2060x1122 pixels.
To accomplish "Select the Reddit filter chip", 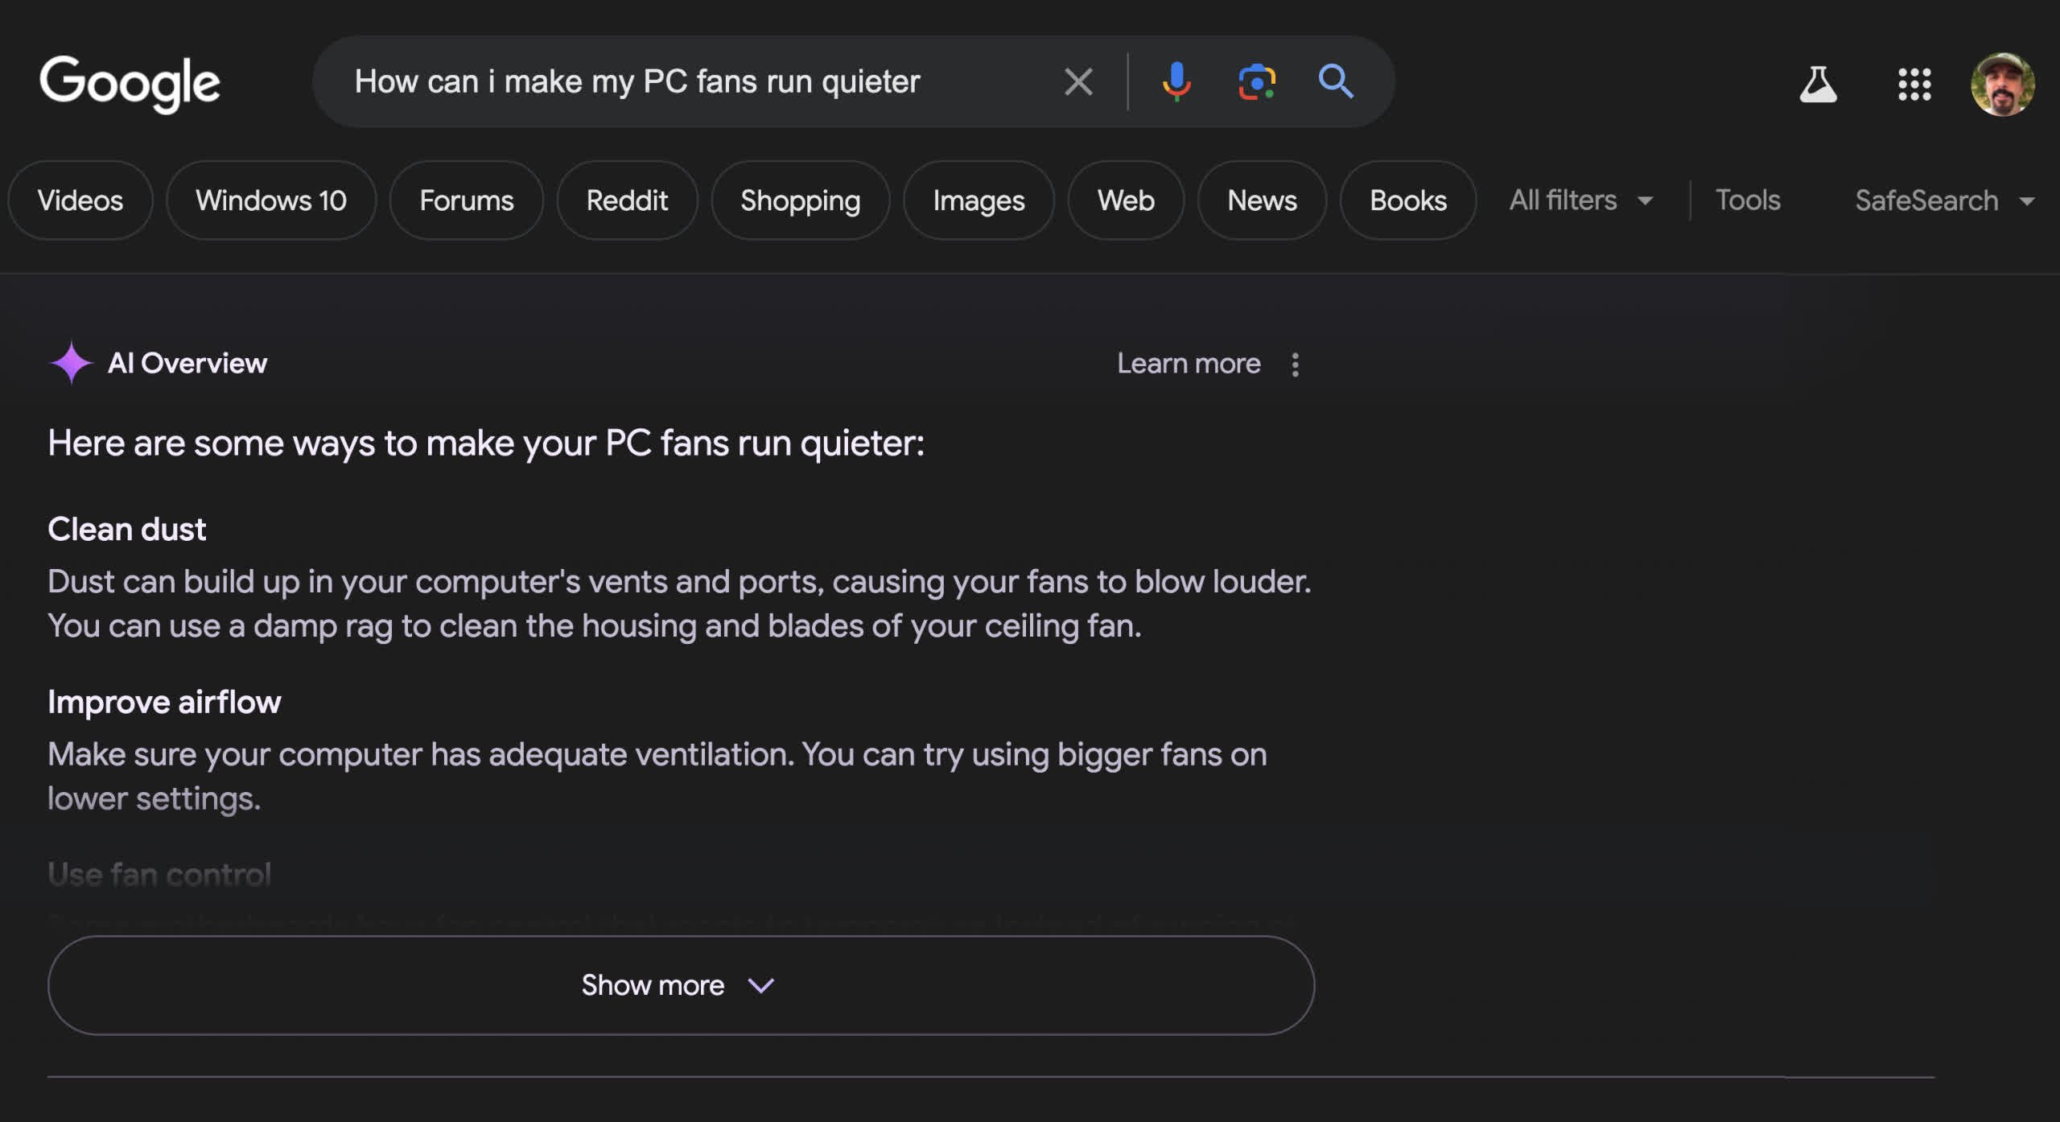I will coord(627,200).
